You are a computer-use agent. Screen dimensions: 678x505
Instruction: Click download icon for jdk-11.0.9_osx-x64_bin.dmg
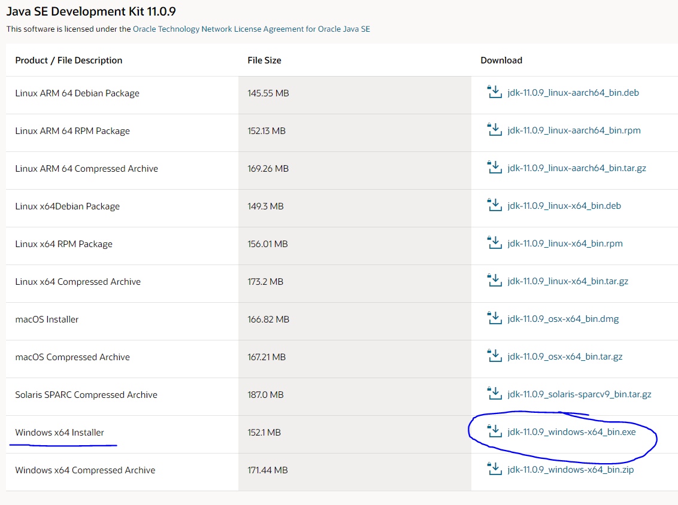point(494,318)
